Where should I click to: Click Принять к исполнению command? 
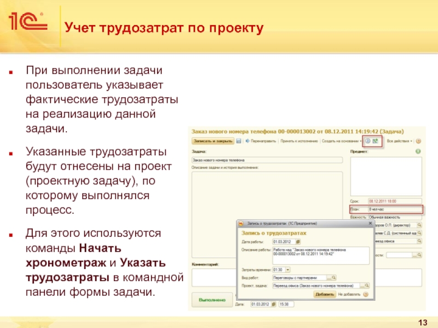[x=299, y=141]
